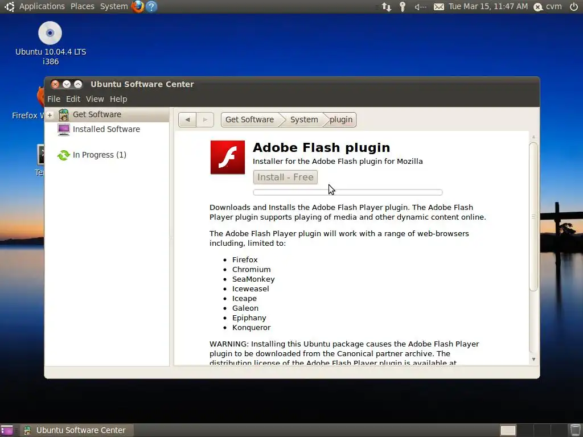Click the cvm user status icon
Image resolution: width=583 pixels, height=437 pixels.
(x=538, y=7)
